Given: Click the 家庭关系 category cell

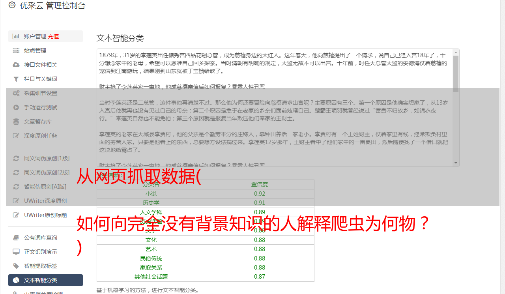Looking at the screenshot, I should [151, 268].
